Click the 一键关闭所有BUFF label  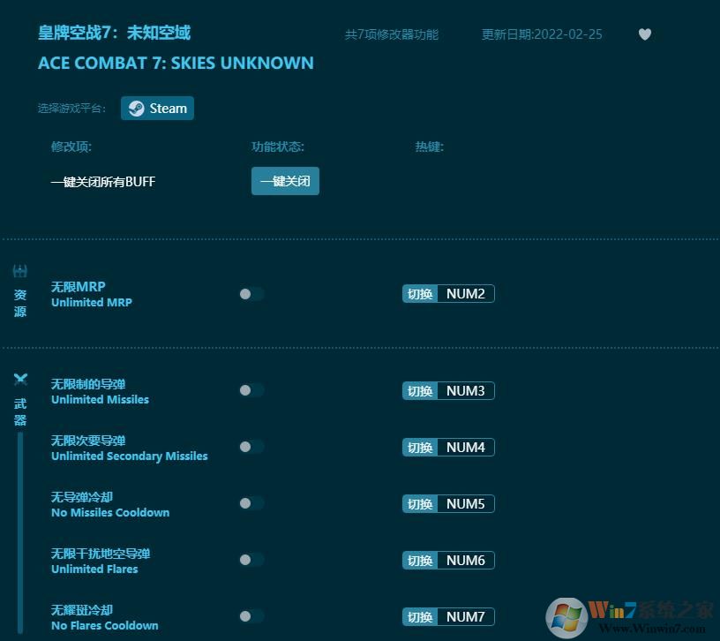coord(103,182)
